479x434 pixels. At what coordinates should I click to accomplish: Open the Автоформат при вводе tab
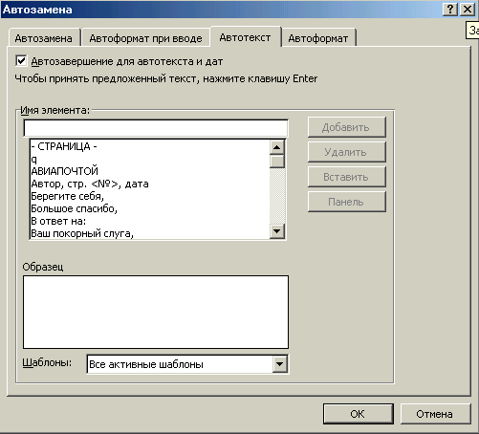pyautogui.click(x=145, y=38)
